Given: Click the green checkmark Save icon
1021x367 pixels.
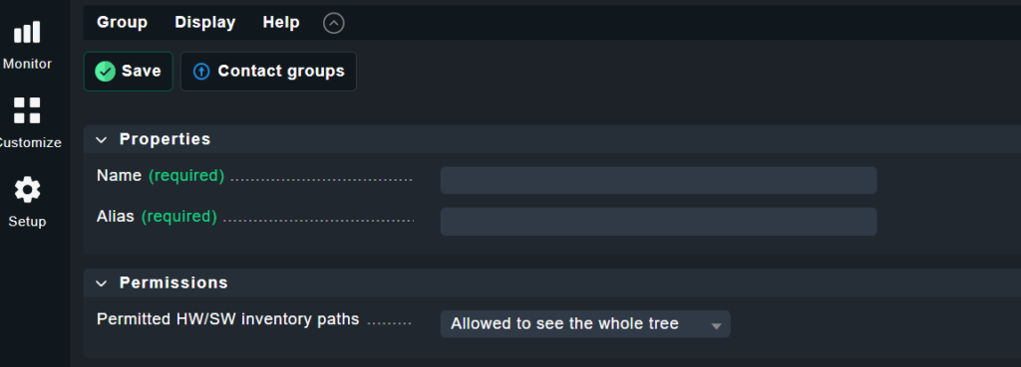Looking at the screenshot, I should tap(105, 72).
